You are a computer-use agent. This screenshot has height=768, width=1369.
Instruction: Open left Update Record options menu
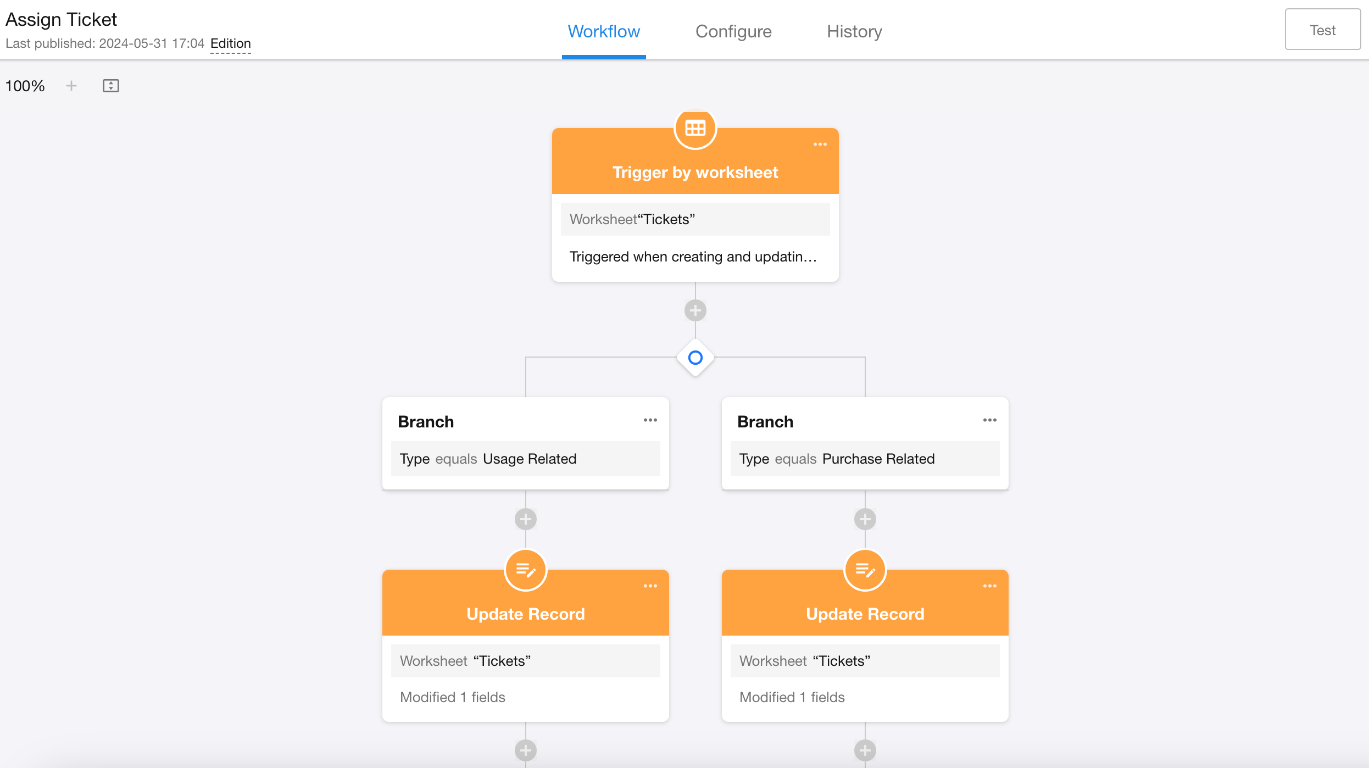650,586
